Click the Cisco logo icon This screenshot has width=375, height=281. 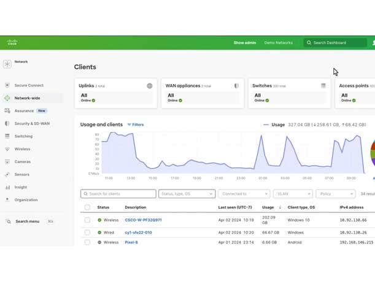[x=12, y=43]
